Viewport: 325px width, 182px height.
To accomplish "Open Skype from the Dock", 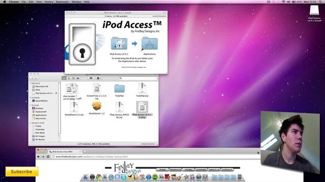I will click(124, 177).
